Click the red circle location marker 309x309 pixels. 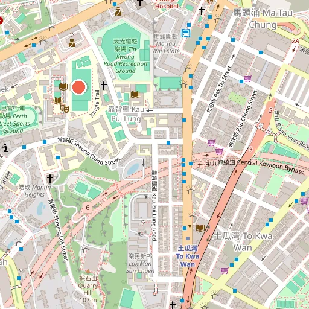coord(79,87)
